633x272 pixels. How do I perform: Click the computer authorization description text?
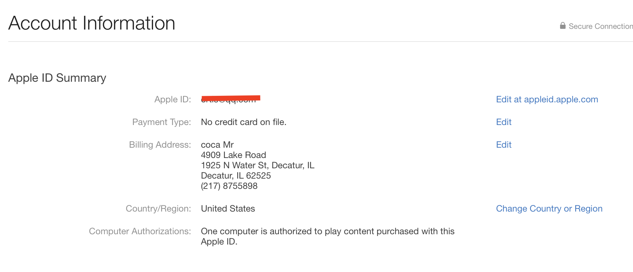327,231
